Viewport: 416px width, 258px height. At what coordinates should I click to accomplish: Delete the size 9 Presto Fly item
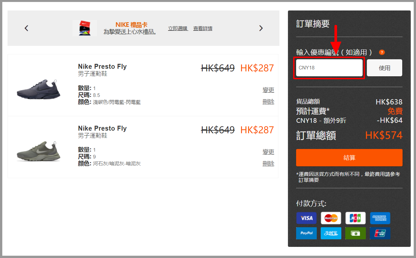268,163
